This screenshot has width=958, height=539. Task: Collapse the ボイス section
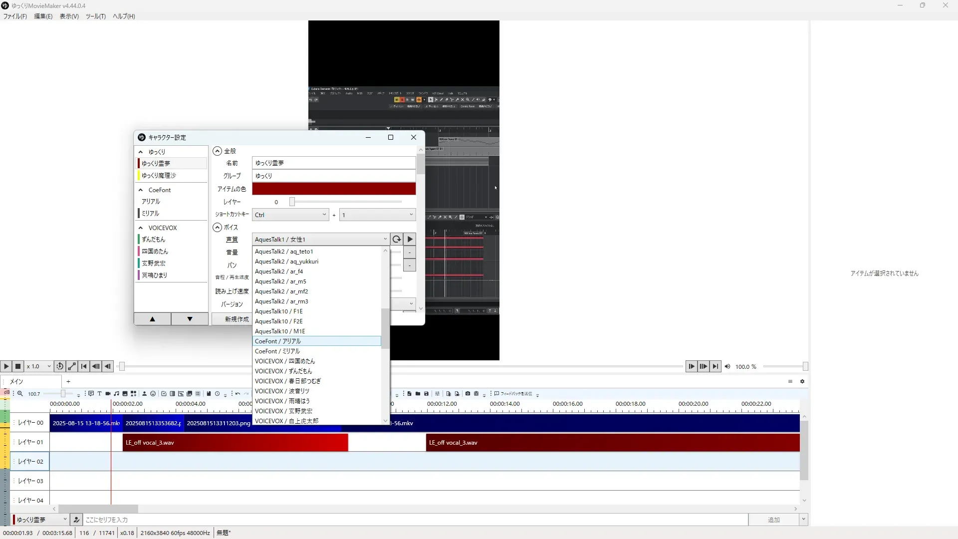(x=218, y=227)
